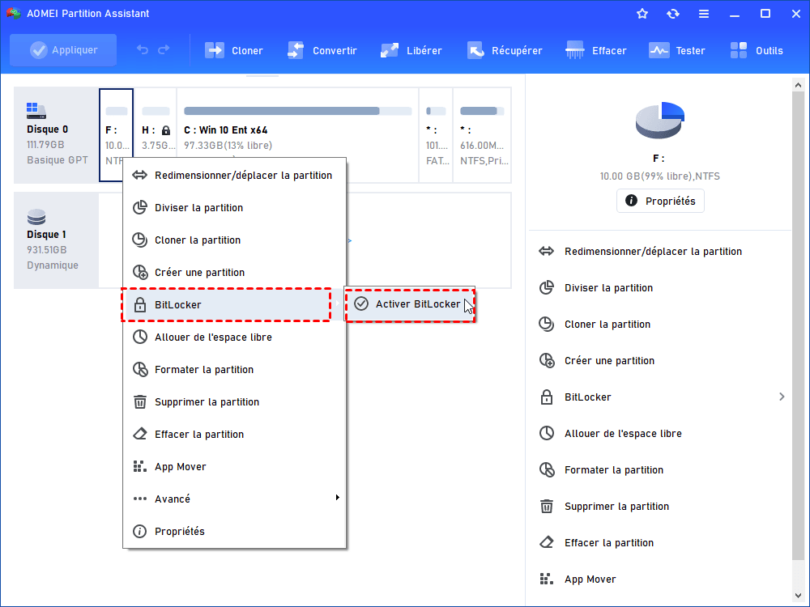810x607 pixels.
Task: Click the Propriétés button in right panel
Action: [x=660, y=201]
